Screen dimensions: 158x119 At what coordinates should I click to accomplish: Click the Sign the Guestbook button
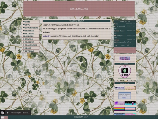pos(125,58)
